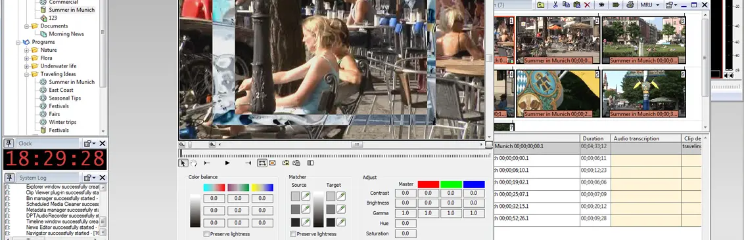Pick top Source color with eyedropper
The width and height of the screenshot is (744, 240).
point(306,196)
